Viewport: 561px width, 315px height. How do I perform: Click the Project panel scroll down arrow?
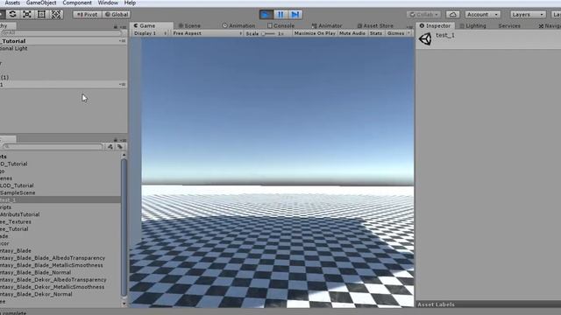click(124, 304)
